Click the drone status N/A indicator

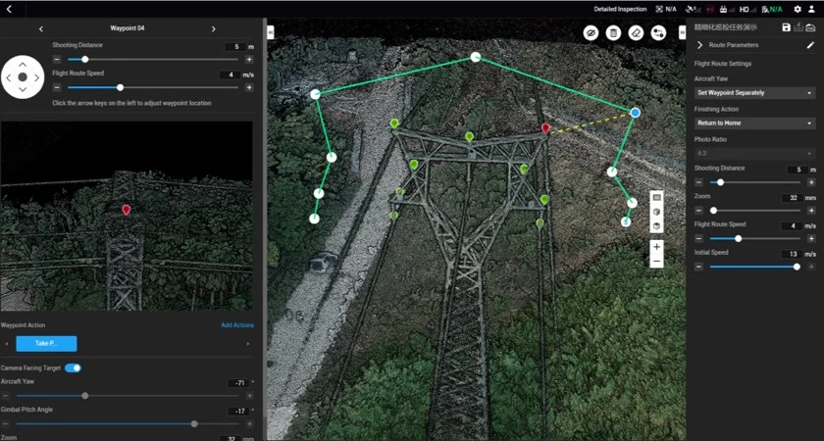(666, 9)
